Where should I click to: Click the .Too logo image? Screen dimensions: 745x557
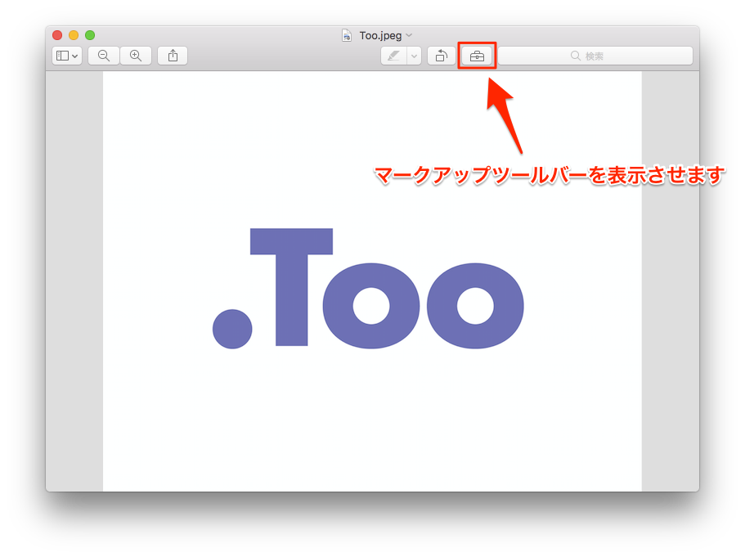pyautogui.click(x=368, y=289)
